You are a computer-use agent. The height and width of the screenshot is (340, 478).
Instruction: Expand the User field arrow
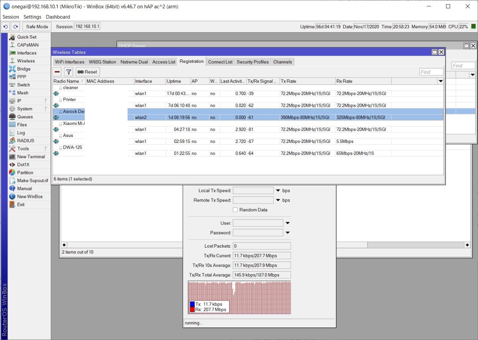(288, 223)
